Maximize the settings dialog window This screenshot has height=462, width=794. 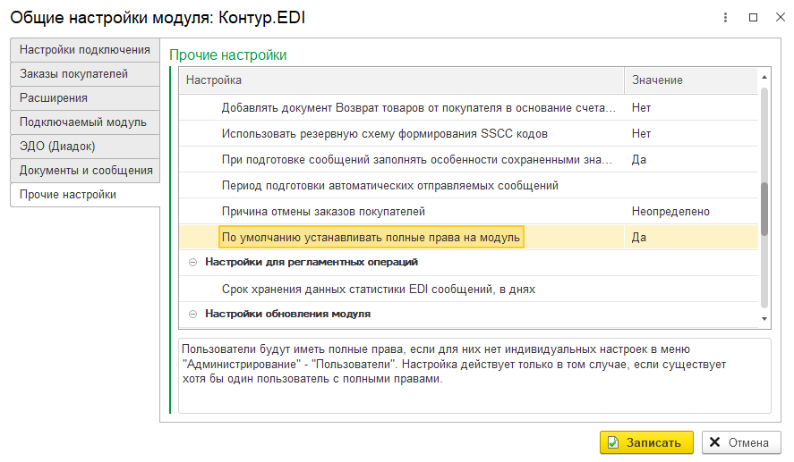coord(753,18)
